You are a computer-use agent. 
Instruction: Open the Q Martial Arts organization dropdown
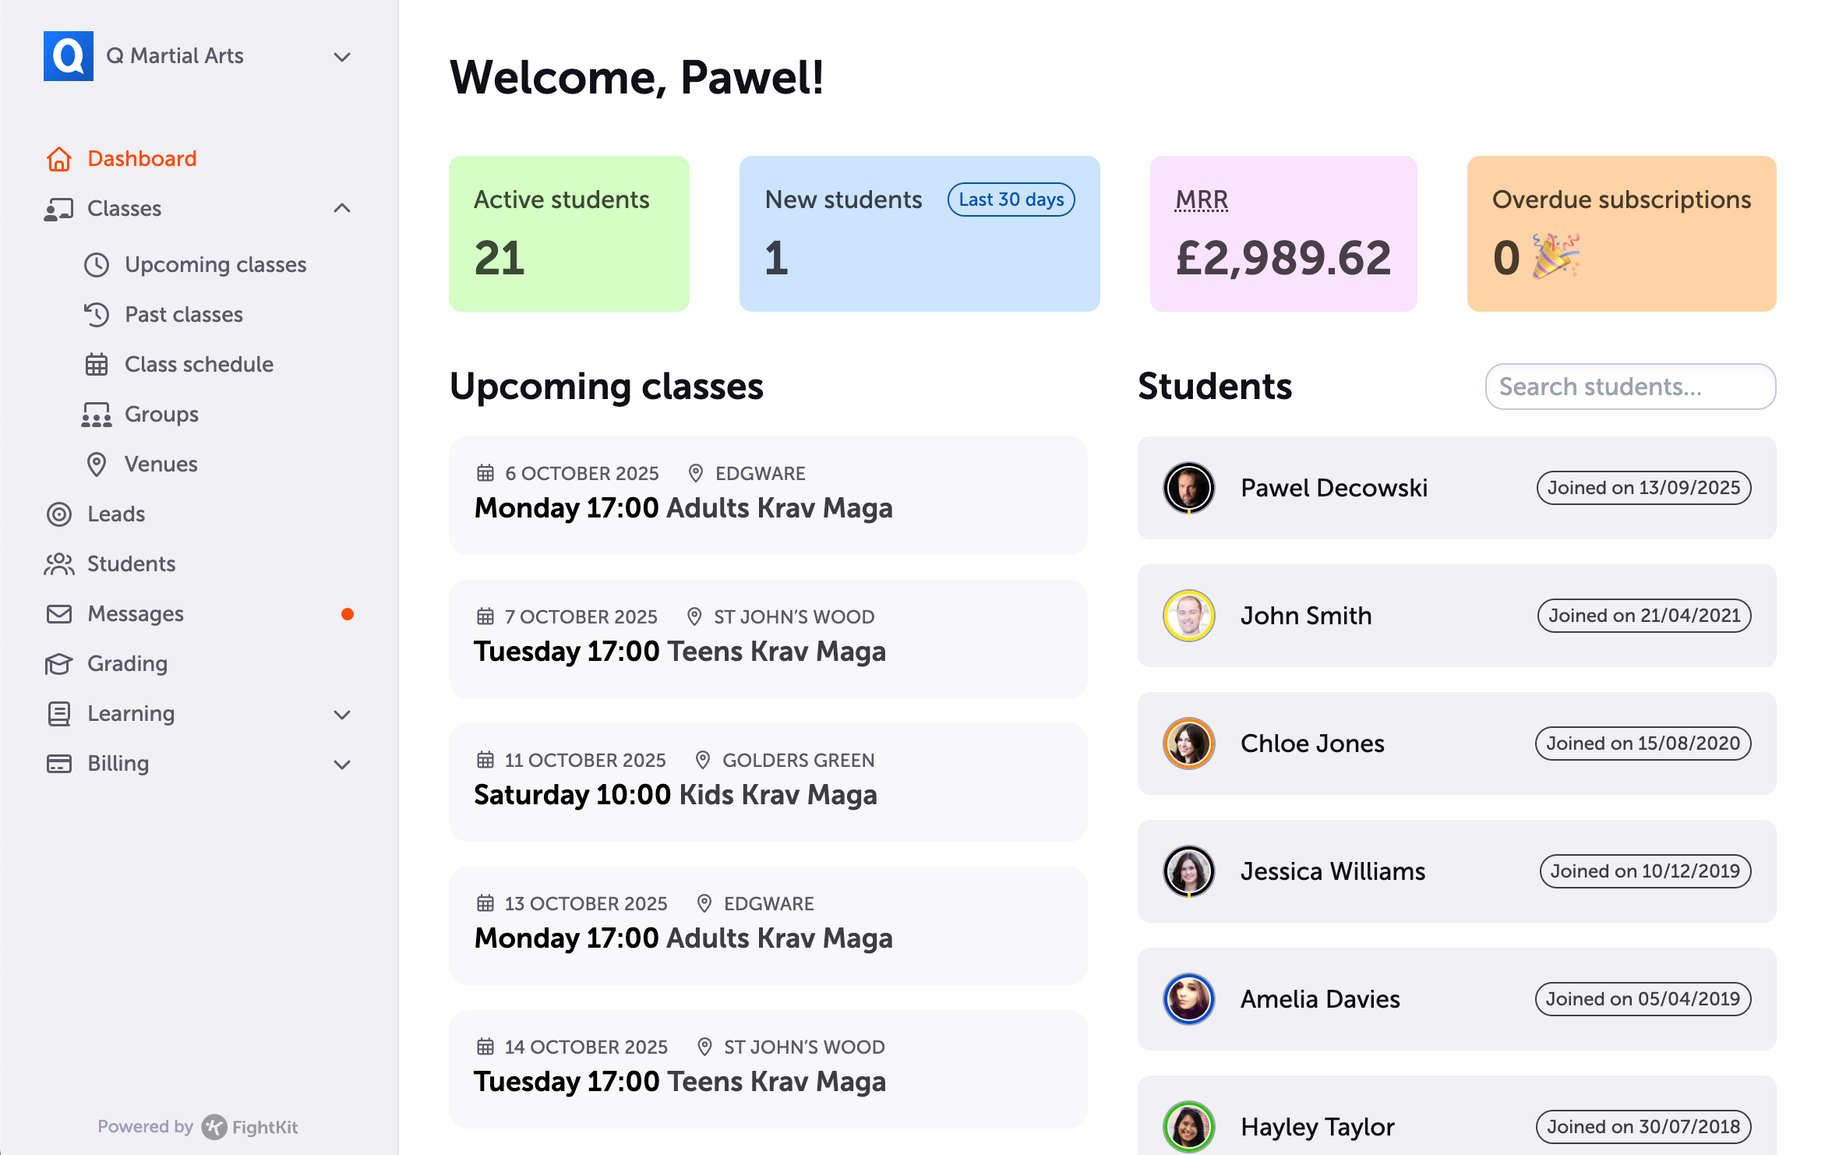click(341, 57)
